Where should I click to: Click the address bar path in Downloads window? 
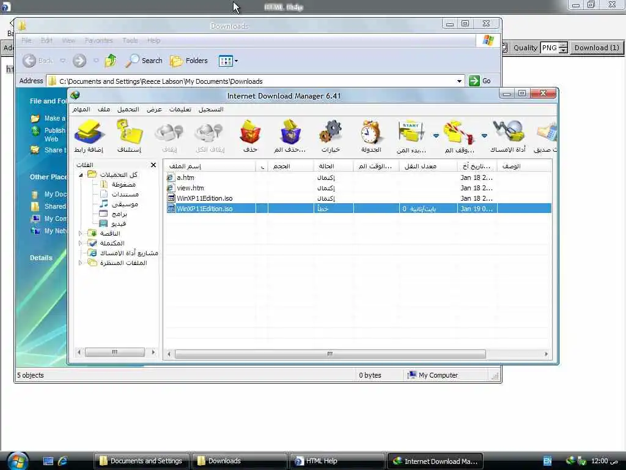[x=161, y=81]
